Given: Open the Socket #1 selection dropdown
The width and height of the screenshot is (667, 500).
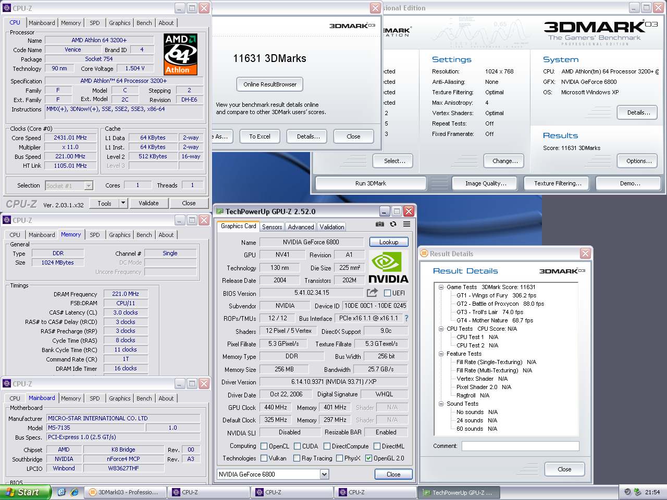Looking at the screenshot, I should click(89, 185).
